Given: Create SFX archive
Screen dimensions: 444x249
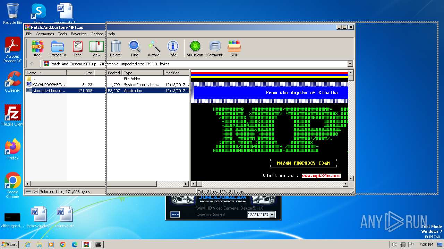Looking at the screenshot, I should pyautogui.click(x=234, y=48).
